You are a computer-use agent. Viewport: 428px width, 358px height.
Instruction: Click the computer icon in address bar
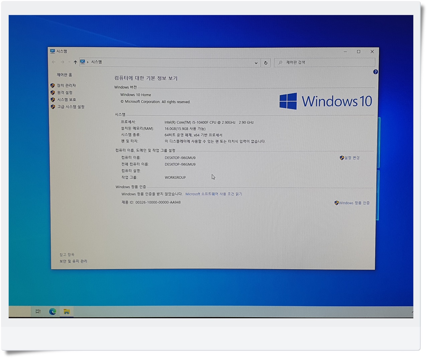(x=83, y=62)
